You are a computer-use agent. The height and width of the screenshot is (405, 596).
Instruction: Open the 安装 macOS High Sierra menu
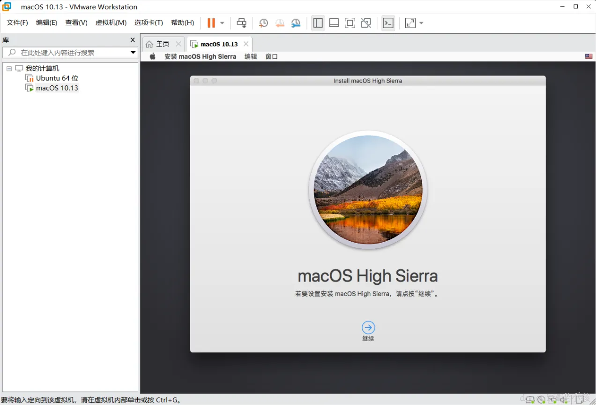(200, 56)
